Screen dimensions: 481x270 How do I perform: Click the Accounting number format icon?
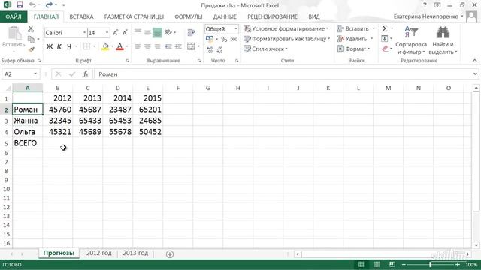[210, 40]
